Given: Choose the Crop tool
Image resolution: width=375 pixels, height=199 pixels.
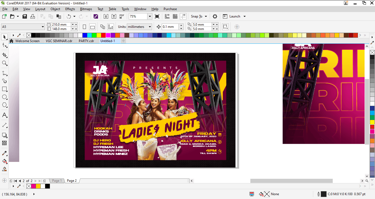Looking at the screenshot, I should coord(4,55).
